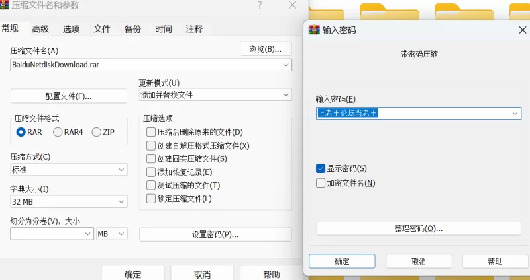530x280 pixels.
Task: Select the RAR4 archive format
Action: click(58, 132)
